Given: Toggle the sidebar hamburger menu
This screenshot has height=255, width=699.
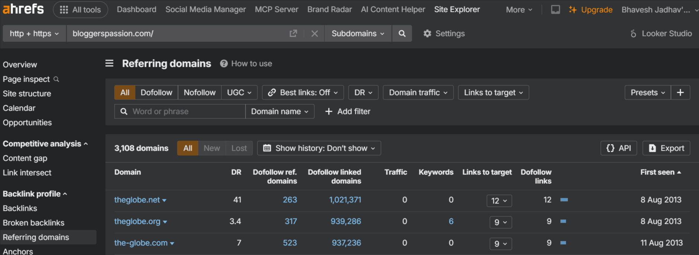Looking at the screenshot, I should pos(109,63).
